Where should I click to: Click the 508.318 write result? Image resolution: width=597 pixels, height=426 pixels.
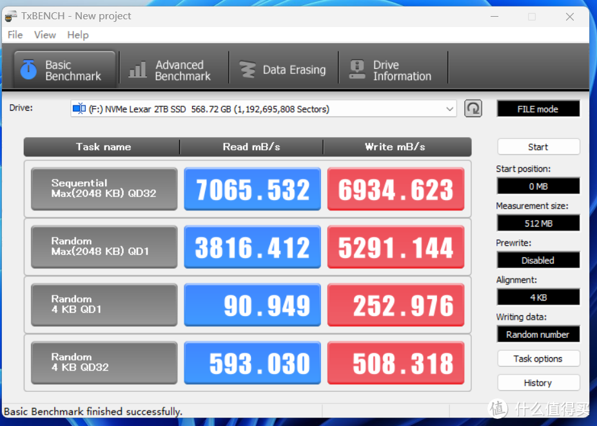coord(396,363)
